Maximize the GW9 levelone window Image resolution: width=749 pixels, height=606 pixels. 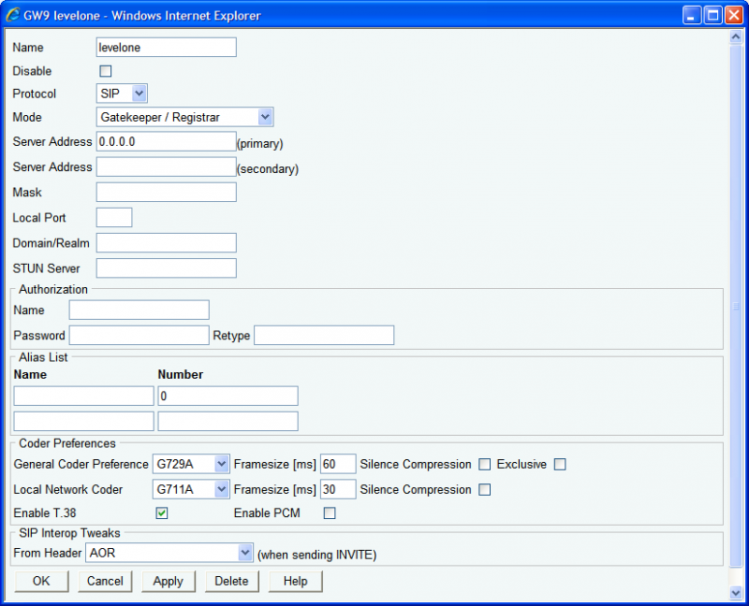712,15
